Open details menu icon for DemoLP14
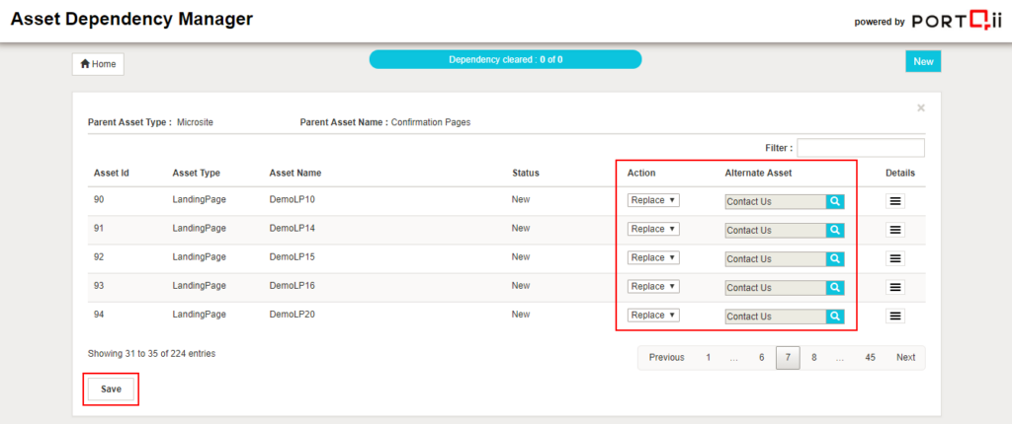Screen dimensions: 1012x424 [895, 230]
